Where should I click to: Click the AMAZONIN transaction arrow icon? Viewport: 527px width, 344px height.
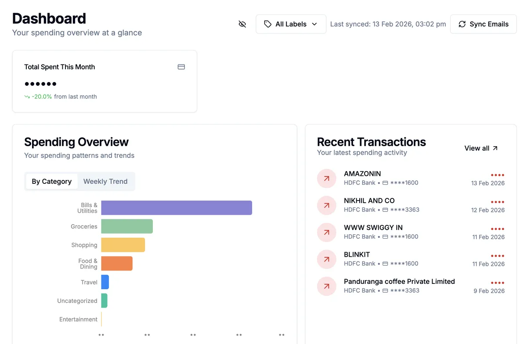(x=326, y=179)
